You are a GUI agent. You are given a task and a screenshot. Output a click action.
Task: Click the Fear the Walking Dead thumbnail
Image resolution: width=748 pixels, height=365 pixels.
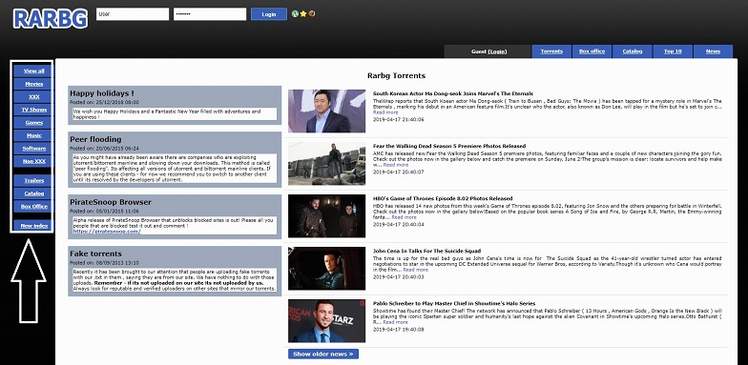point(326,164)
